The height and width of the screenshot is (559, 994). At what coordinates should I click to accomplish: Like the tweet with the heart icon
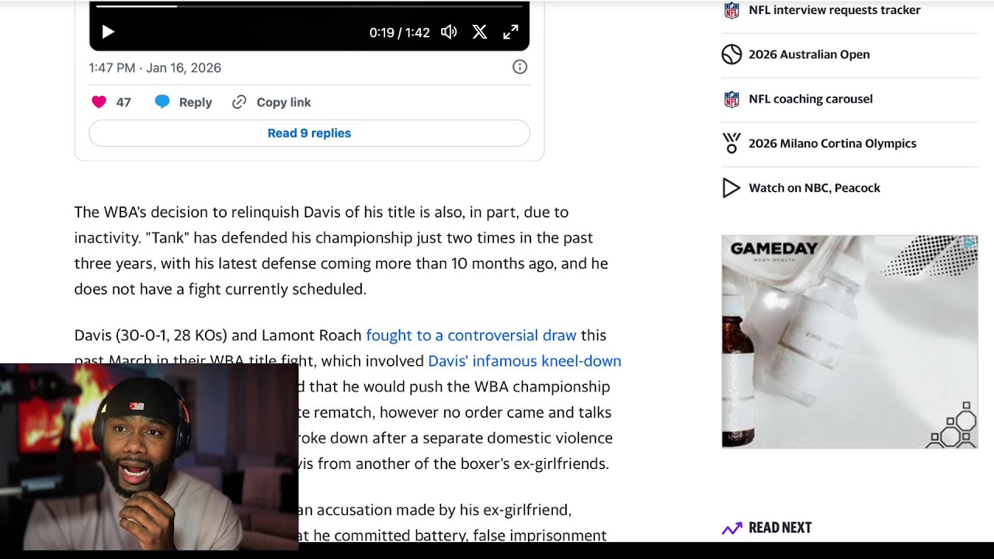point(99,102)
